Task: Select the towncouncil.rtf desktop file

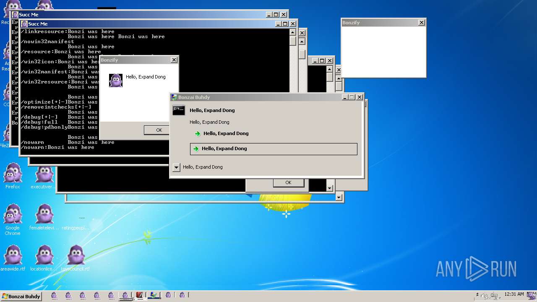Action: pyautogui.click(x=76, y=258)
